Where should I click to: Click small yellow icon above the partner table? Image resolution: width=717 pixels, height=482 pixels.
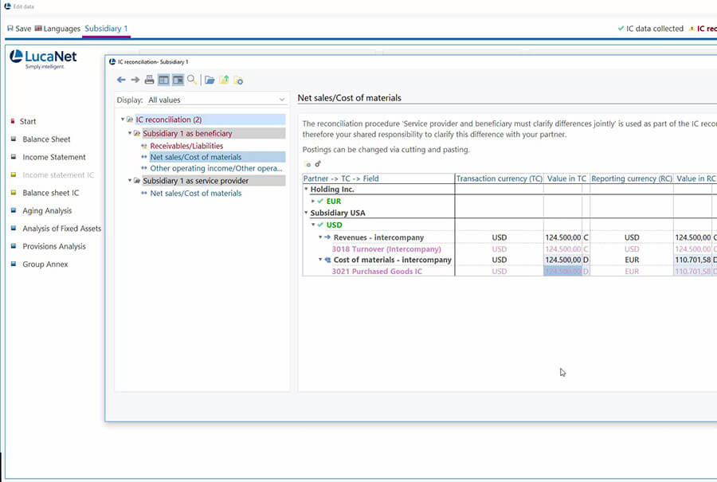[x=308, y=164]
